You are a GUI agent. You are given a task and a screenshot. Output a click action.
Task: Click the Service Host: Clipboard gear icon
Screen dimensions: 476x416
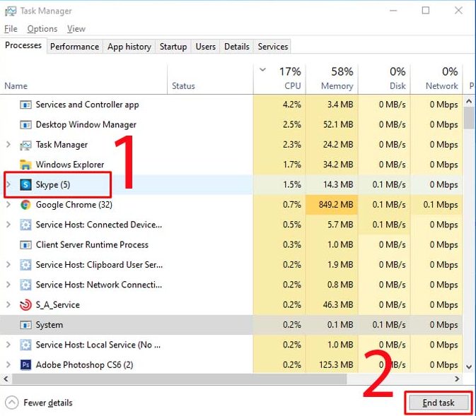(26, 265)
